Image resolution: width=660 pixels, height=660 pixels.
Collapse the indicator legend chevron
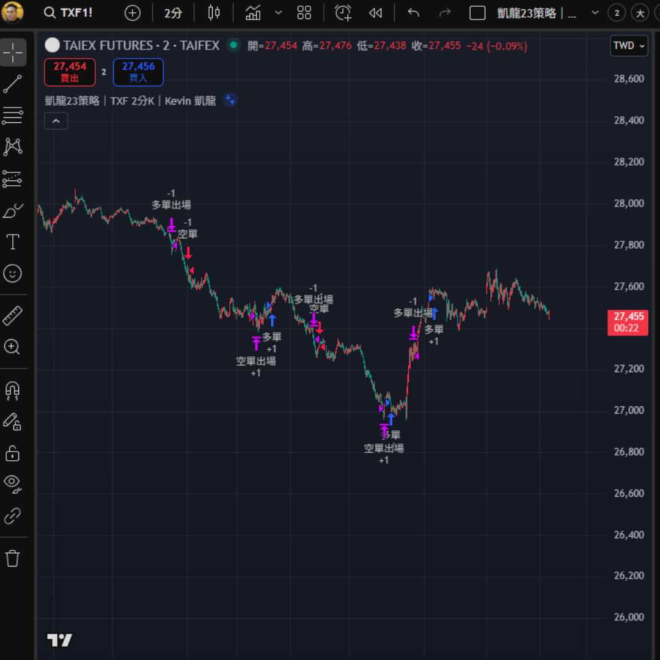[x=56, y=121]
